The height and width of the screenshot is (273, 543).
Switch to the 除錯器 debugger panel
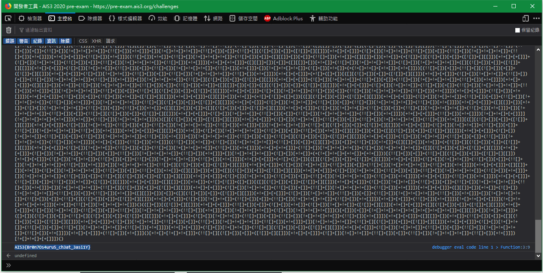click(x=90, y=18)
